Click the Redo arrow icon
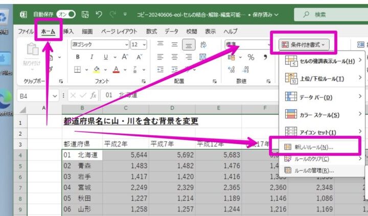 click(113, 14)
